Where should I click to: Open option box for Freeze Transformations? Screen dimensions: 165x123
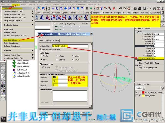pos(33,17)
